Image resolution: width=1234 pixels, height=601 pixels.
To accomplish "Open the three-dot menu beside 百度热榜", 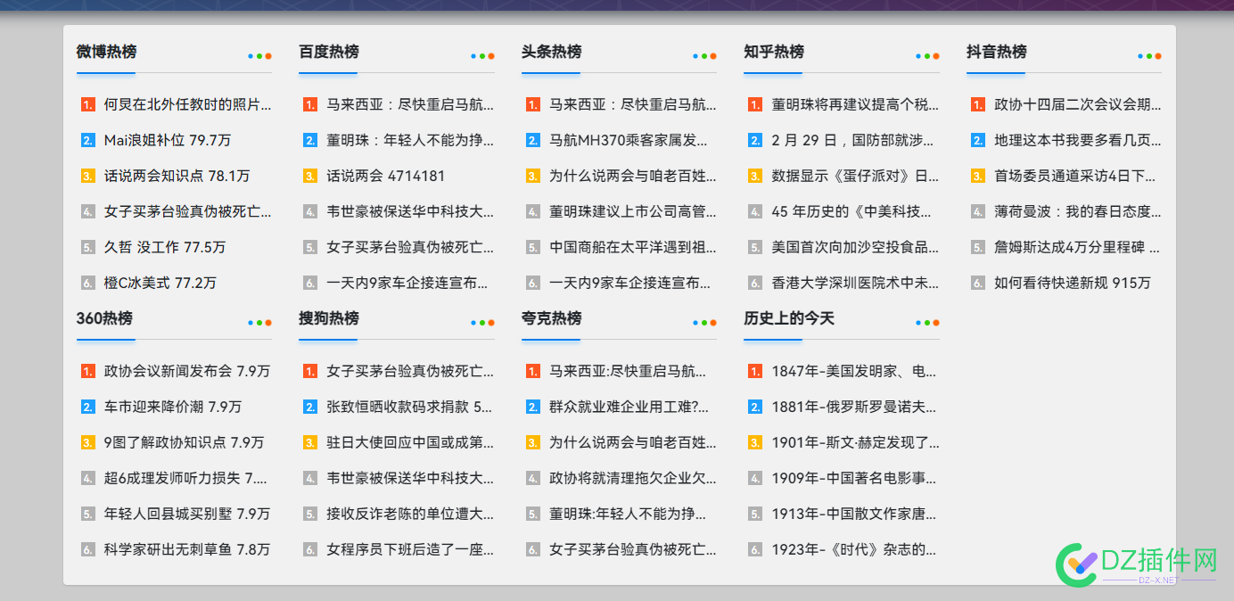I will tap(482, 56).
